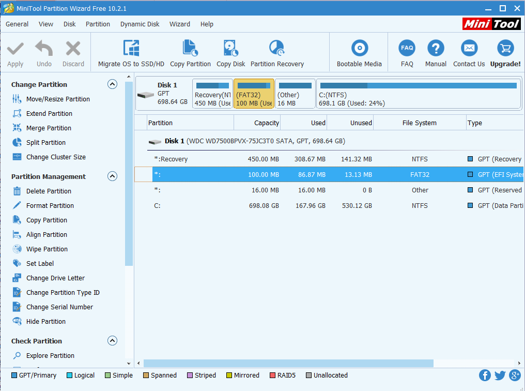Collapse the Check Partition section
The image size is (525, 391).
click(x=112, y=341)
